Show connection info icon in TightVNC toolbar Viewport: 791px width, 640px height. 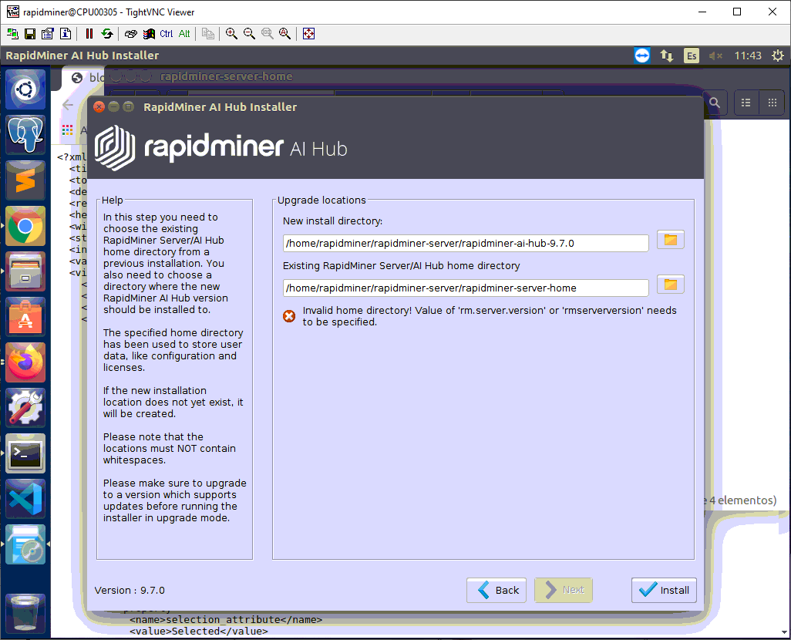coord(66,34)
